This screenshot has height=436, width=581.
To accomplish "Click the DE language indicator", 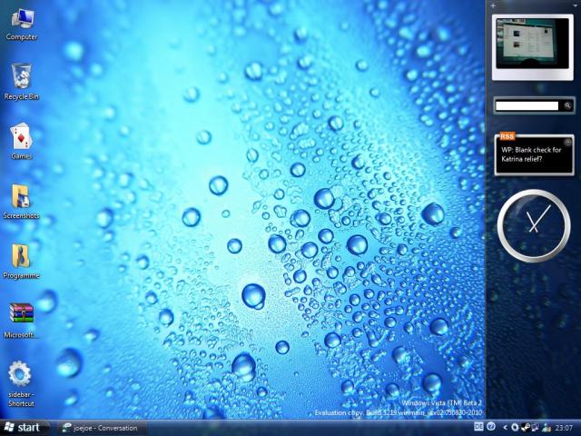I will point(478,426).
